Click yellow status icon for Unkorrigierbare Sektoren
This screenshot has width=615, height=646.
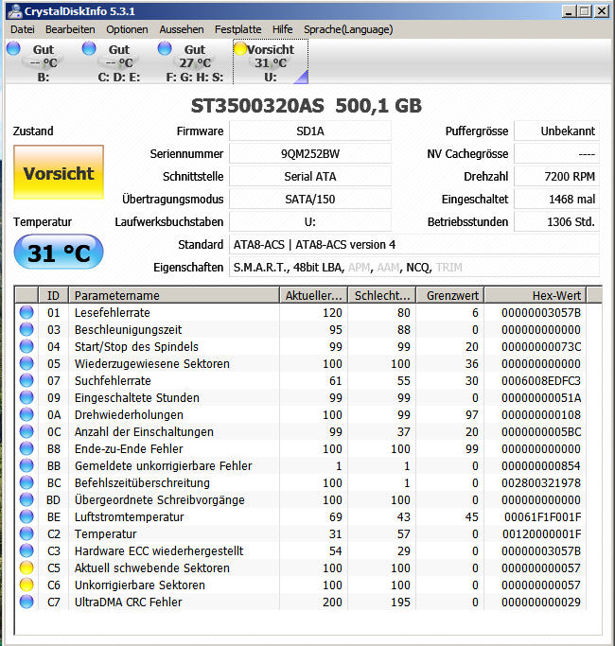tap(26, 585)
